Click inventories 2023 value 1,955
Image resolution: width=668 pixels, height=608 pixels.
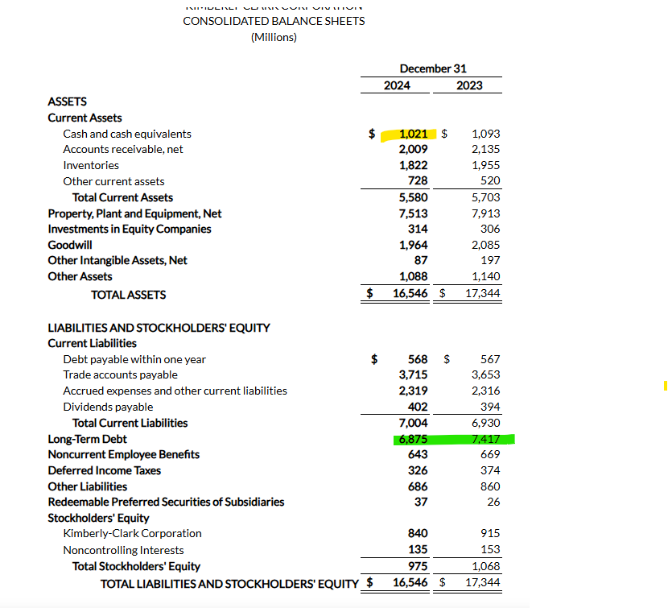pyautogui.click(x=485, y=165)
